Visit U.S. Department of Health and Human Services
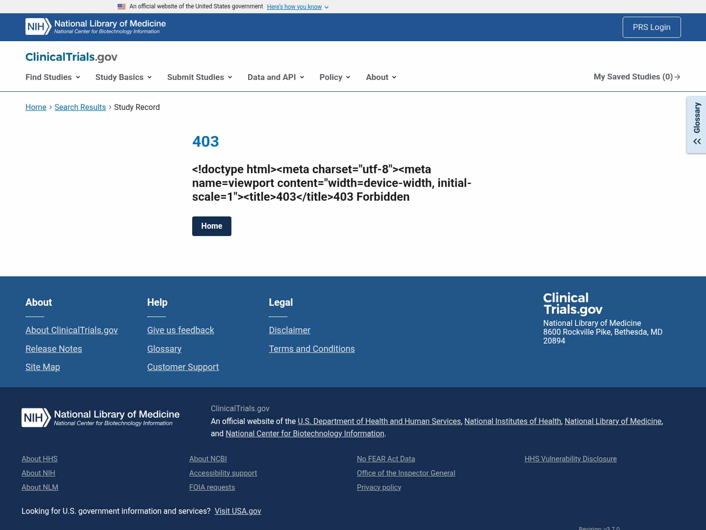This screenshot has width=706, height=530. (379, 421)
